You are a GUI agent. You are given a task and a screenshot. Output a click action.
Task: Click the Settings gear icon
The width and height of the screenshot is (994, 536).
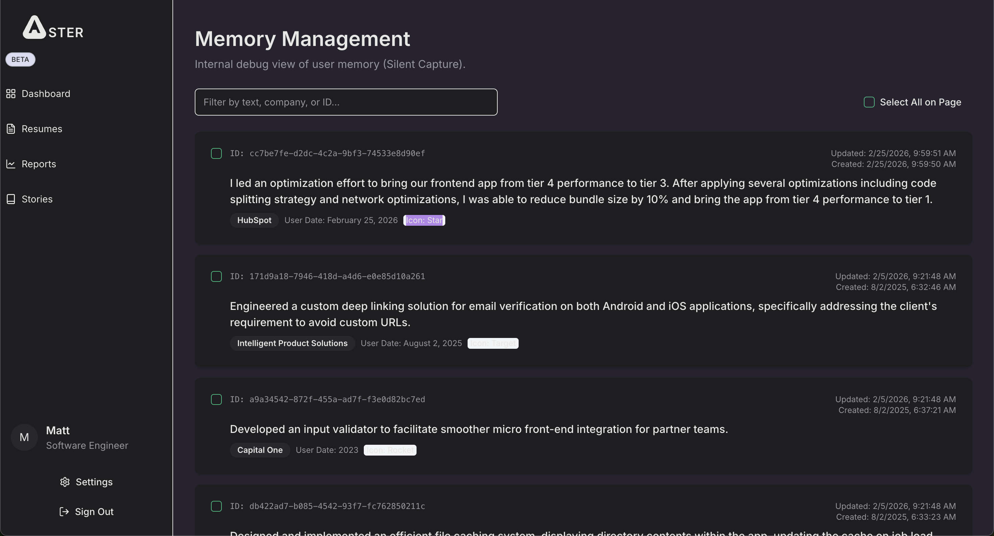click(x=65, y=482)
